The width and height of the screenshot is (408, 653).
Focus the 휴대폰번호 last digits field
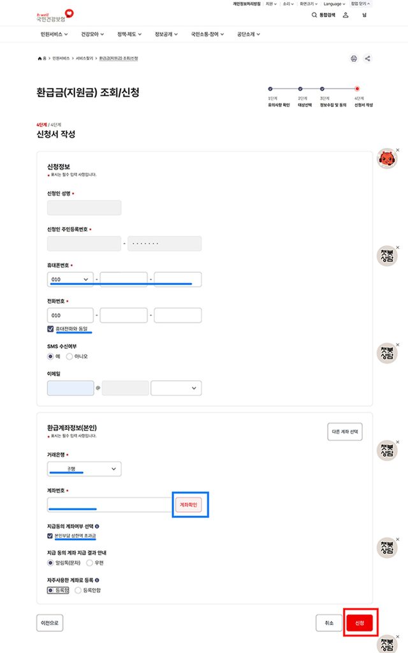178,279
